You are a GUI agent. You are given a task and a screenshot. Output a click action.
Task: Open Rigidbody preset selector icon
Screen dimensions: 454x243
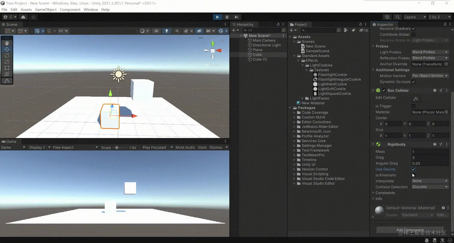point(441,144)
